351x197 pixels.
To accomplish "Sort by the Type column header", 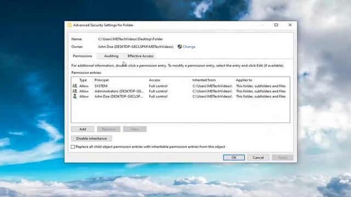I will [83, 80].
